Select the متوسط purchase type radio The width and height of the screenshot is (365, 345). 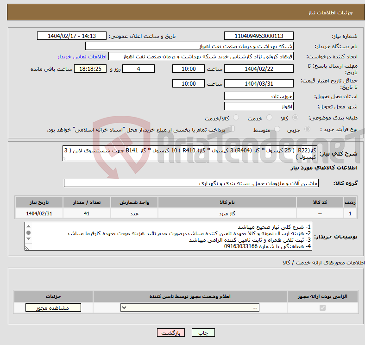pos(277,129)
